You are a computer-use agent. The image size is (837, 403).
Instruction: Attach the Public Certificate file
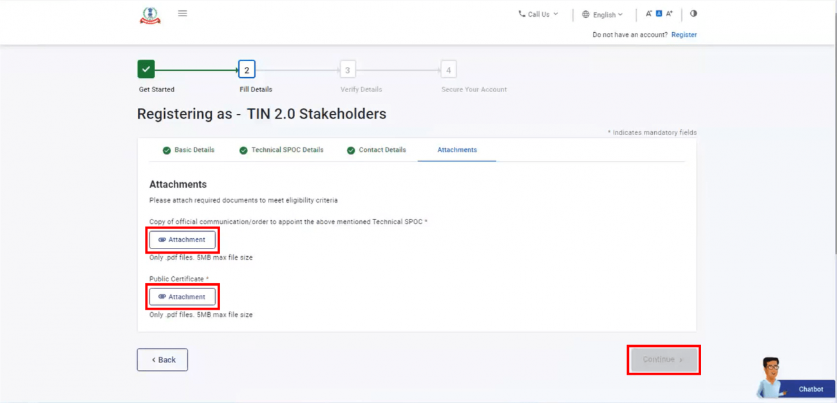point(182,297)
